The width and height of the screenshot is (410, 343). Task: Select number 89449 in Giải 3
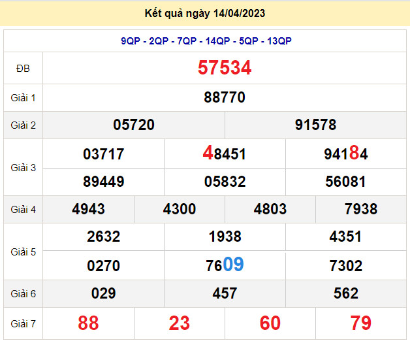coord(104,182)
